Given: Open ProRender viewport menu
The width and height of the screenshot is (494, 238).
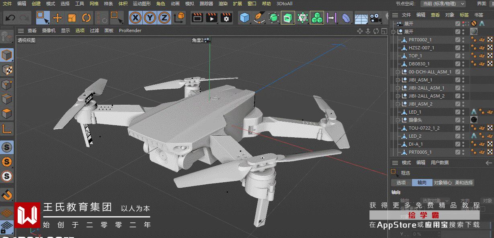Looking at the screenshot, I should pos(130,31).
